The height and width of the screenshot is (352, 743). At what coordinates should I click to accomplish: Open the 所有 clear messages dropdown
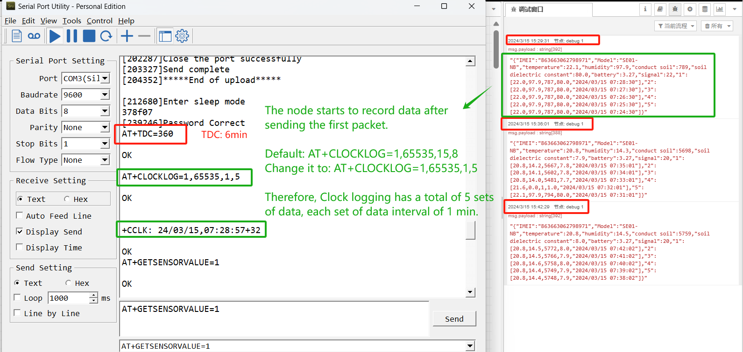coord(717,26)
